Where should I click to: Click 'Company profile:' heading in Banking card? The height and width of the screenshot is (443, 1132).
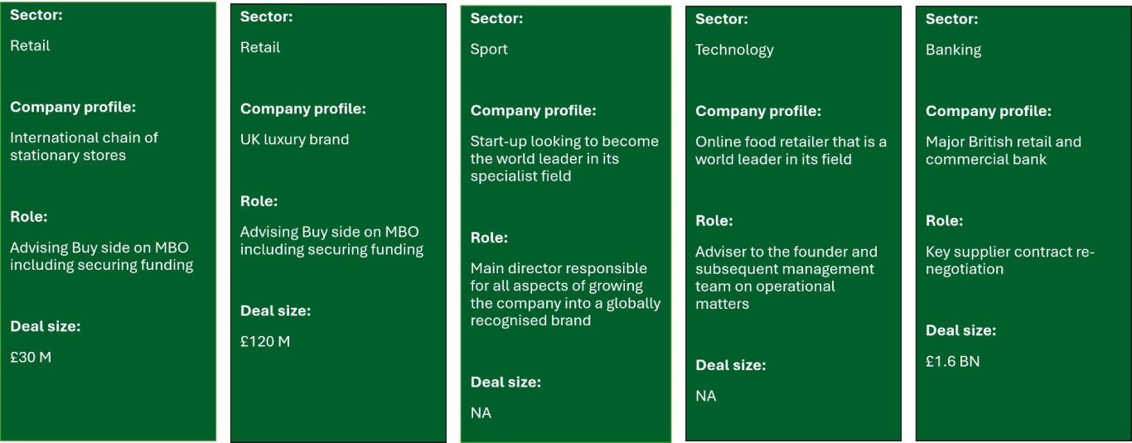point(988,111)
